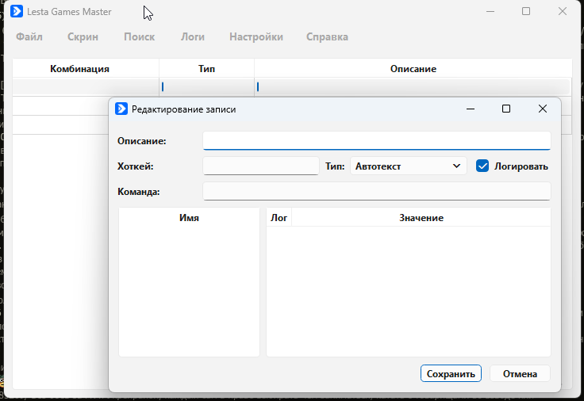
Task: Click the Отмена button
Action: [520, 373]
